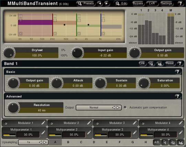Select preset slot E
The width and height of the screenshot is (186, 147).
point(107,142)
